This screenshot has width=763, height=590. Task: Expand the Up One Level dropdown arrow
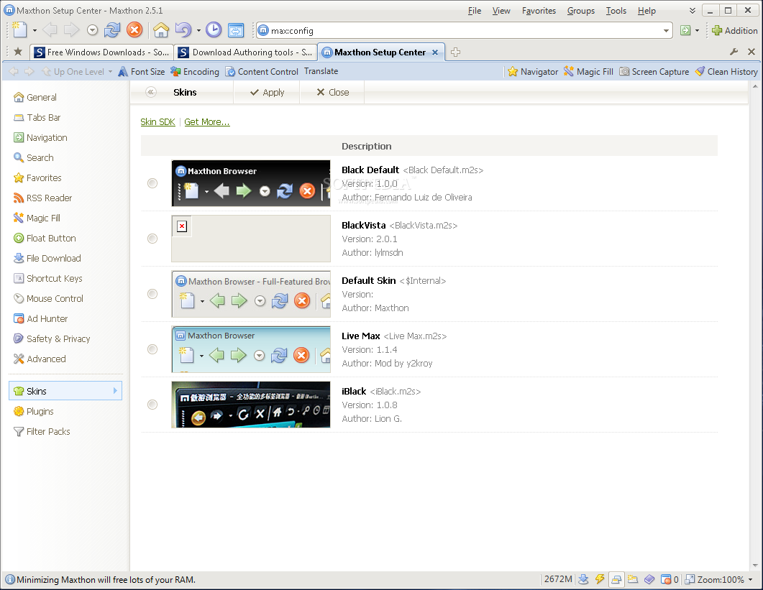click(x=110, y=71)
